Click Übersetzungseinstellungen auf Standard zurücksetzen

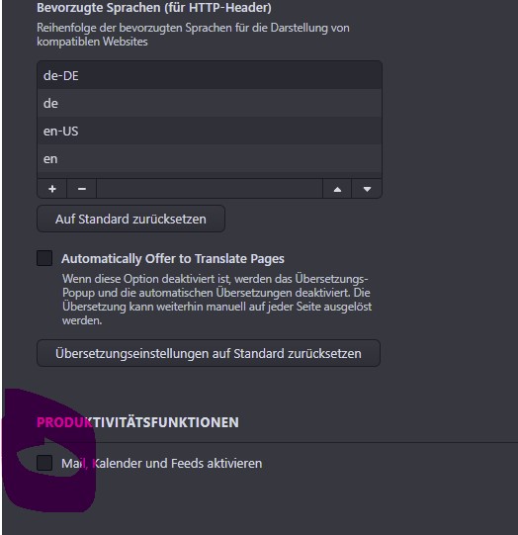209,353
